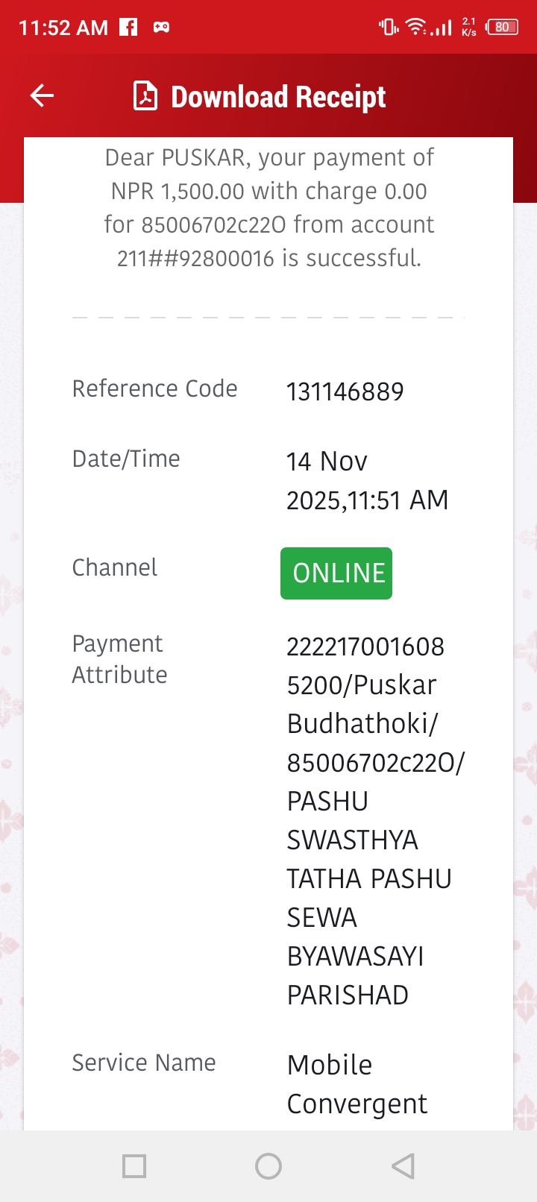Screen dimensions: 537x1202
Task: Select the reference code 131146889
Action: coord(345,391)
